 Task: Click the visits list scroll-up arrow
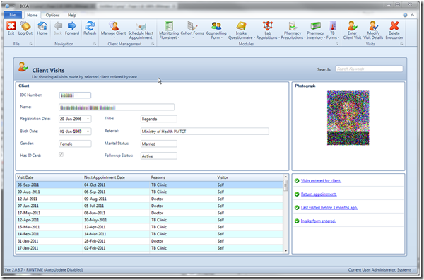[x=285, y=177]
